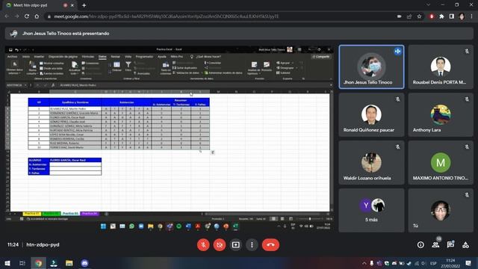Click the share page icon in address bar

[x=409, y=16]
